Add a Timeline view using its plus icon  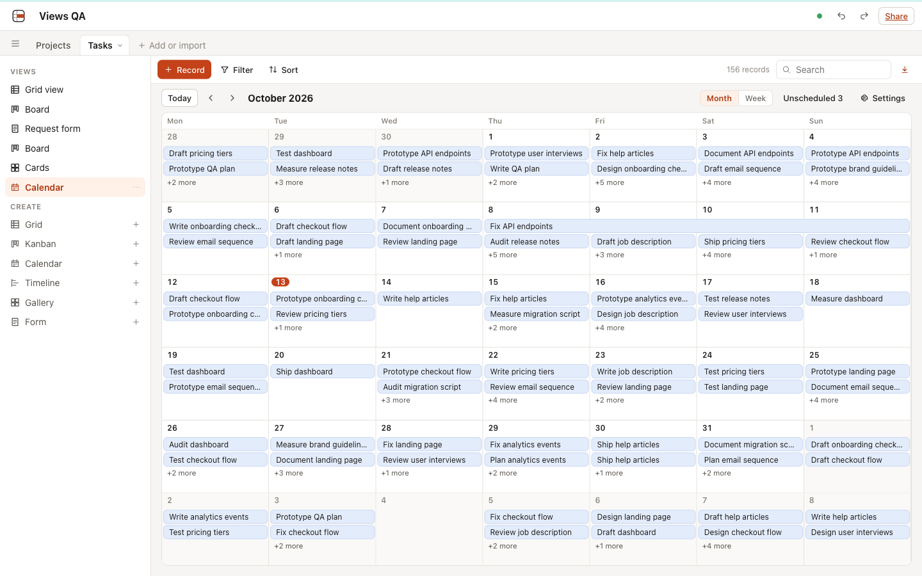(x=136, y=283)
